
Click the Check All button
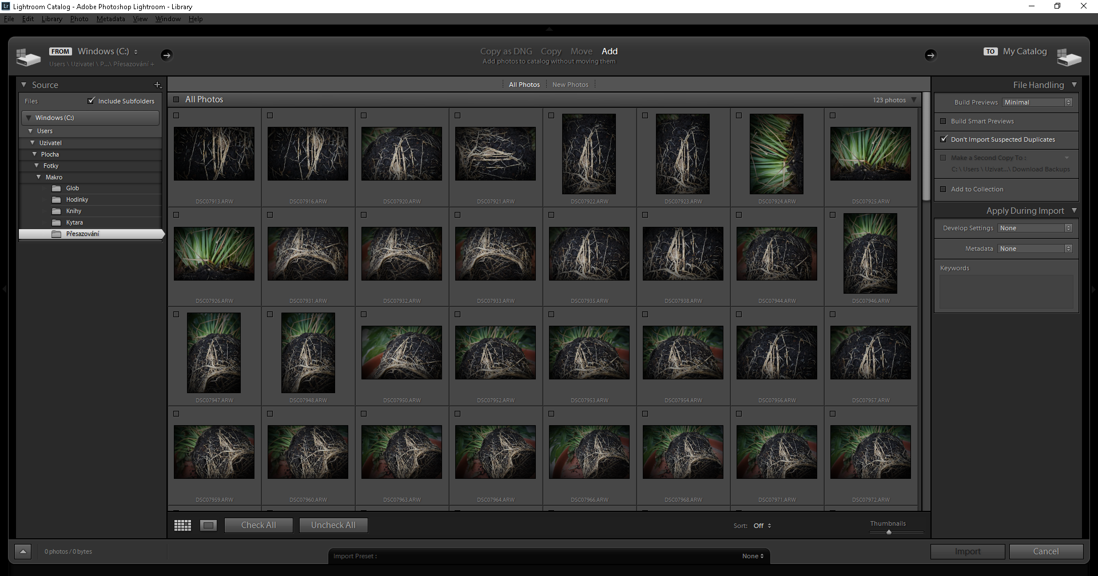258,525
